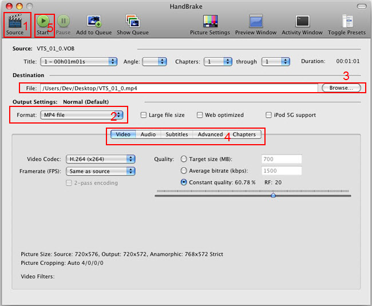Open the Framerate (FPS) dropdown
Viewport: 372px width, 306px height.
tap(100, 170)
